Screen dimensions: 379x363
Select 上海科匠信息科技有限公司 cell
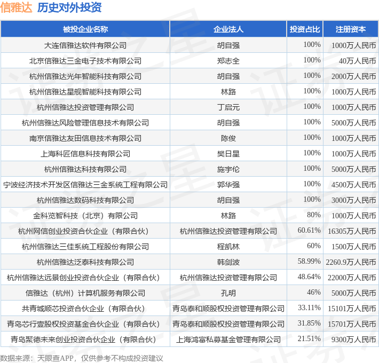[x=85, y=154]
